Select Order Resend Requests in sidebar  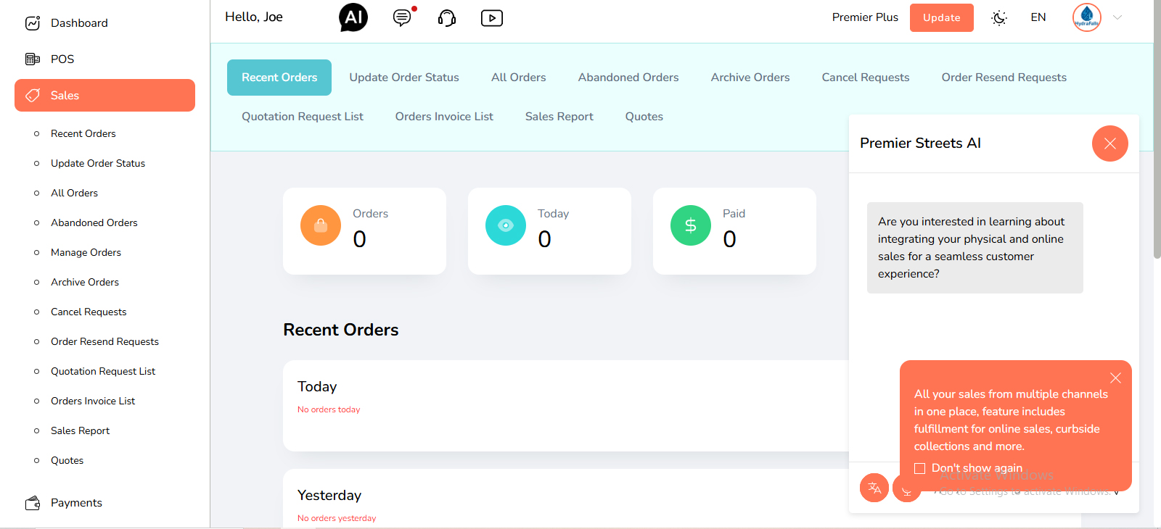click(x=104, y=342)
